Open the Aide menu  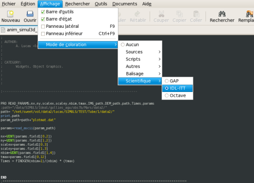147,4
